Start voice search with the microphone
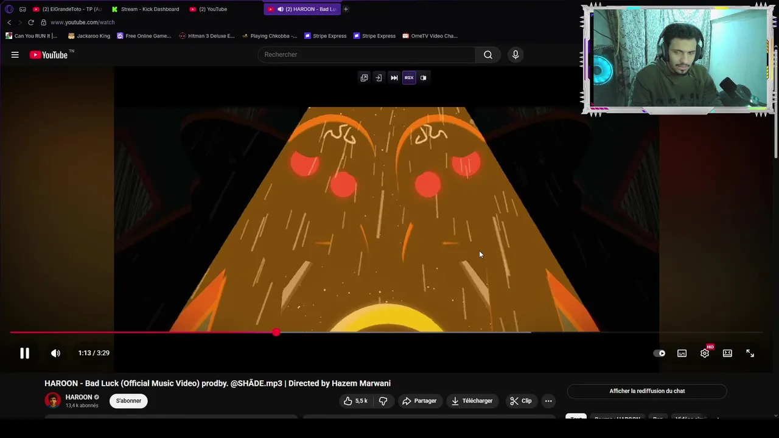The width and height of the screenshot is (779, 438). point(515,55)
